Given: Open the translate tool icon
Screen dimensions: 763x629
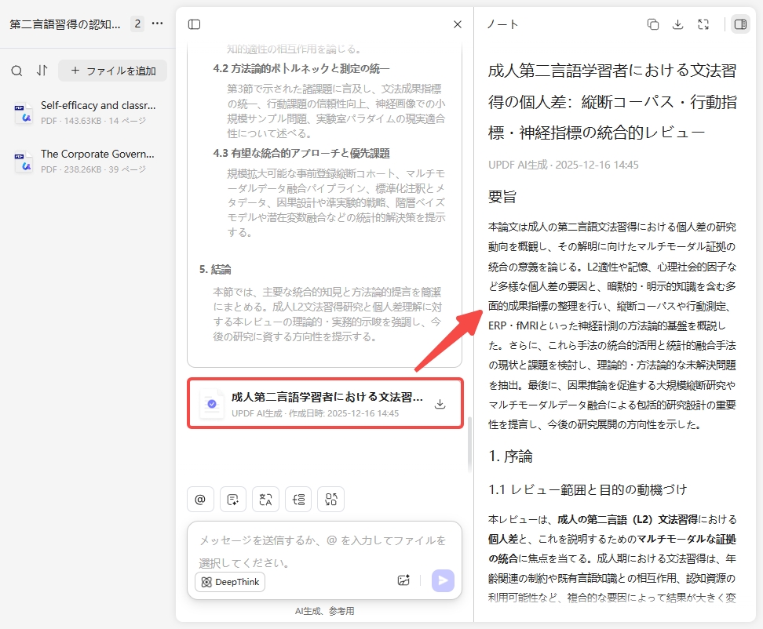Looking at the screenshot, I should tap(266, 499).
